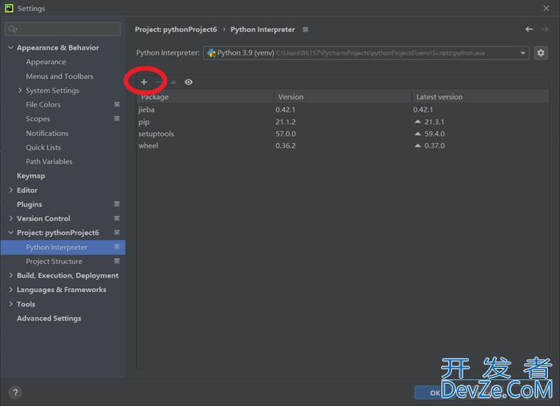Click the help question mark button

click(x=15, y=393)
